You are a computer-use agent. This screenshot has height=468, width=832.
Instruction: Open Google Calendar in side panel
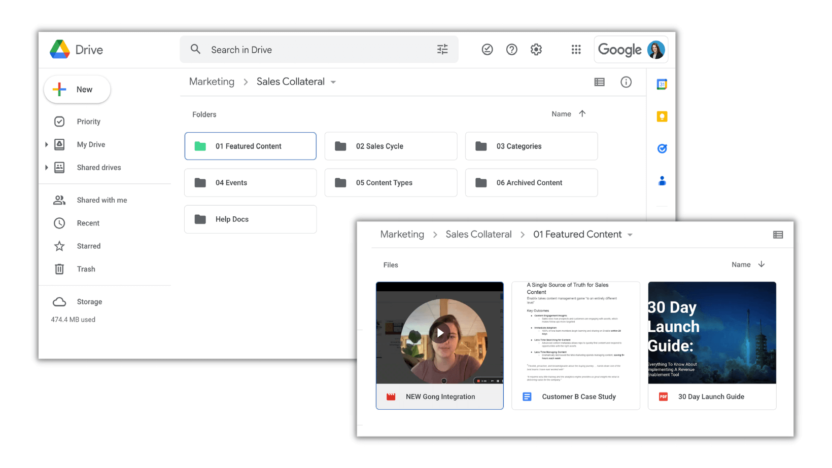click(662, 84)
